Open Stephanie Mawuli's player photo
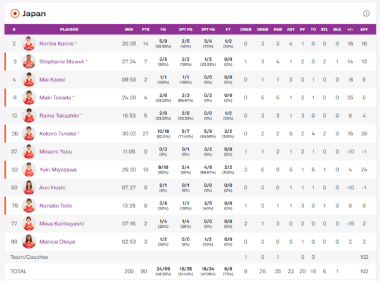This screenshot has width=380, height=281. tap(28, 62)
